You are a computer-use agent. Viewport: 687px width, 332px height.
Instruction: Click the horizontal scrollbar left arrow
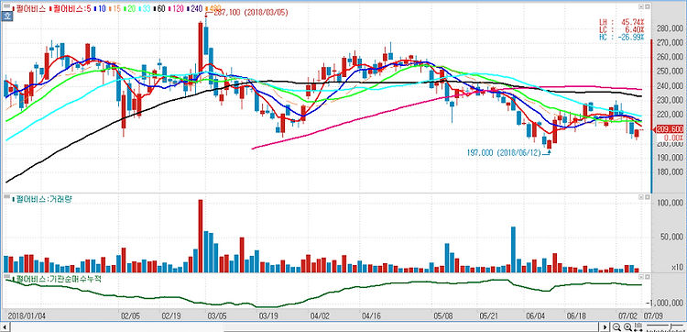tap(6, 327)
